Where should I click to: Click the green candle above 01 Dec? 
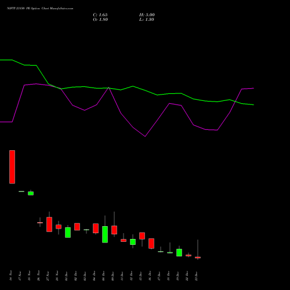(68, 233)
